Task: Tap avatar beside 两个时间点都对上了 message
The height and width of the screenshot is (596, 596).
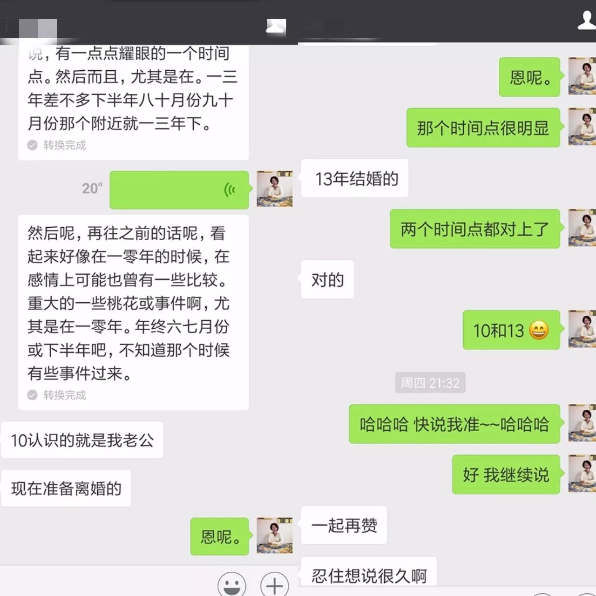Action: coord(582,228)
